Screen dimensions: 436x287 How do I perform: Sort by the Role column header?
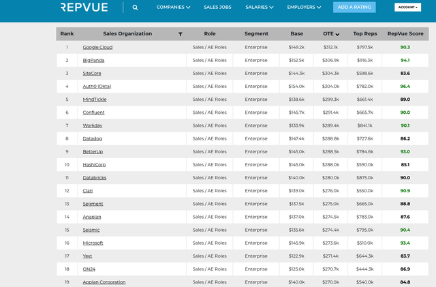[x=210, y=33]
